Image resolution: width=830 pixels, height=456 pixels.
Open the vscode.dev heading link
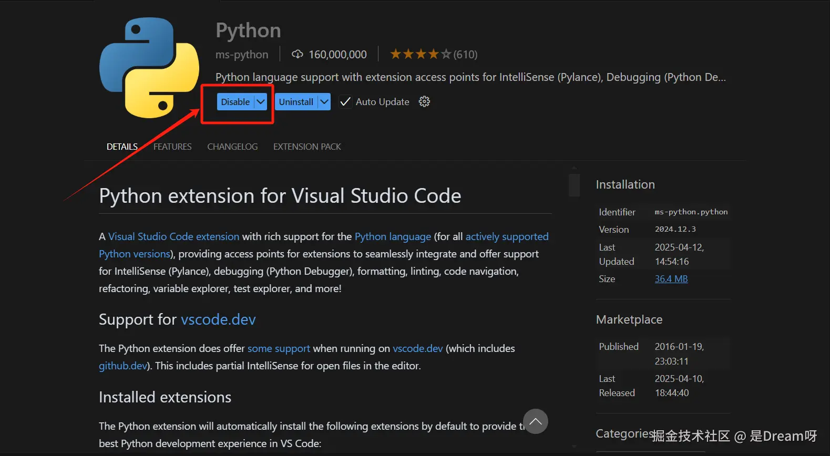coord(218,319)
